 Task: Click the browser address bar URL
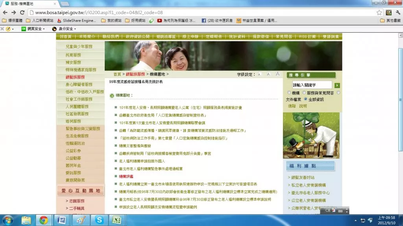(99, 12)
